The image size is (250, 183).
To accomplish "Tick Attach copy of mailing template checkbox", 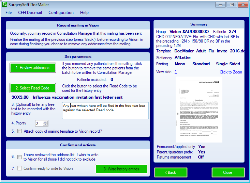I will click(x=19, y=131).
